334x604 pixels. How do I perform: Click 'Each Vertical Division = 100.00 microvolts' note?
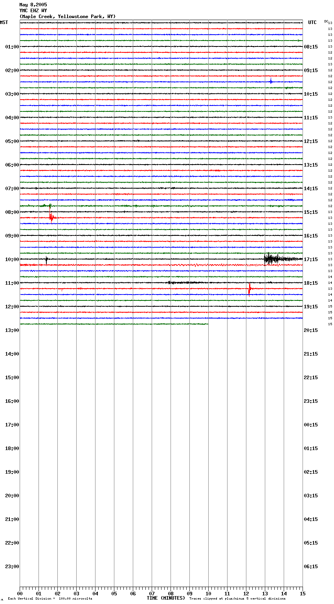point(50,599)
